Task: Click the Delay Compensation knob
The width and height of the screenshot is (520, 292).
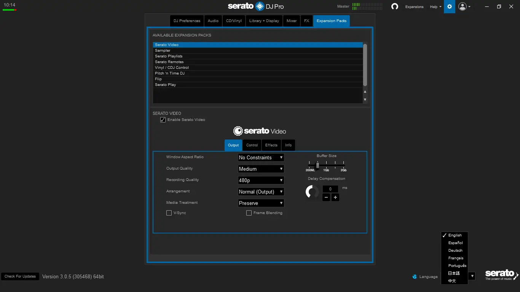Action: click(x=312, y=192)
